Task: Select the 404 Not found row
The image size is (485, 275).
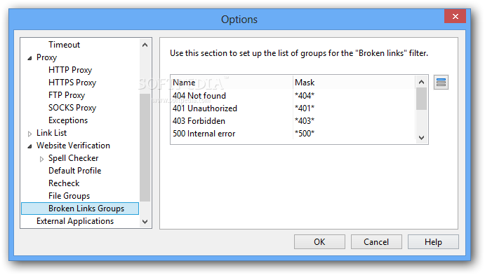Action: point(293,96)
